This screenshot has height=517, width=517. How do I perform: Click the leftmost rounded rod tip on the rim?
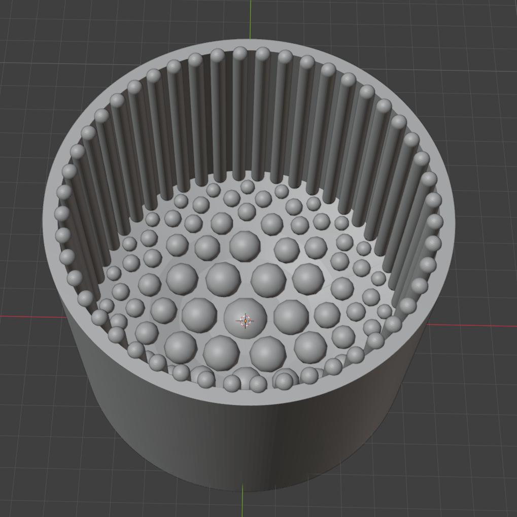point(62,214)
